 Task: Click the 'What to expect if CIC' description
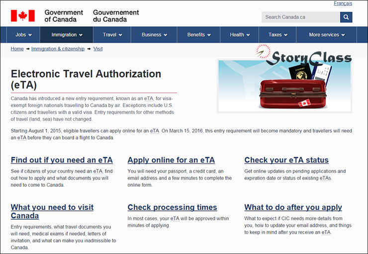[298, 225]
